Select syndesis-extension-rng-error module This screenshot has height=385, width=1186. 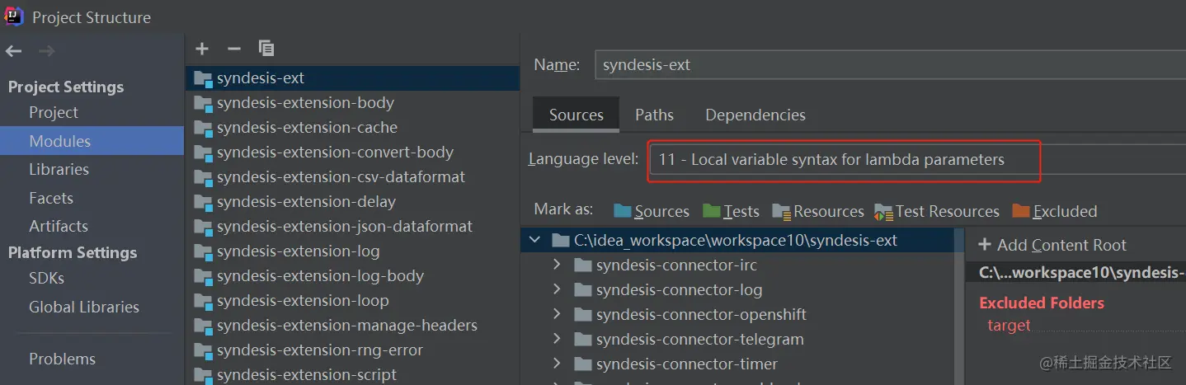(x=352, y=350)
